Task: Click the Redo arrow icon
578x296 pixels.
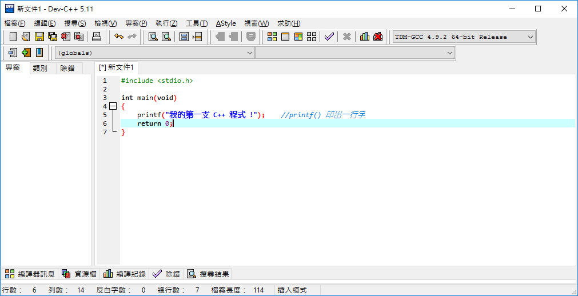Action: [x=131, y=37]
